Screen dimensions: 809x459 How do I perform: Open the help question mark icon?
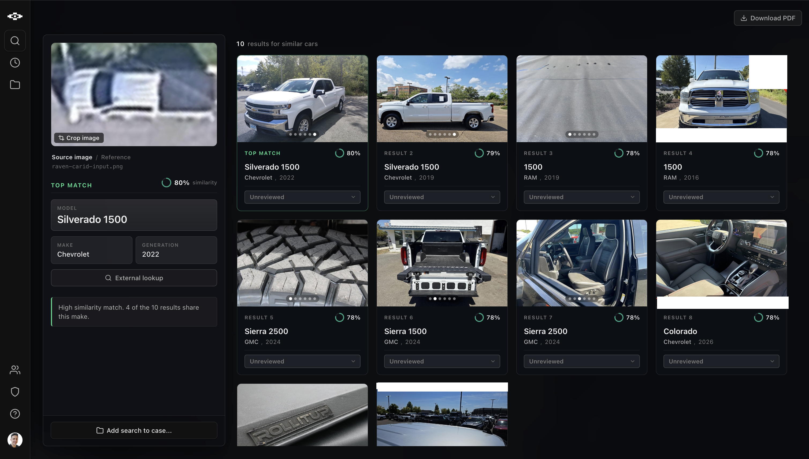(x=15, y=414)
